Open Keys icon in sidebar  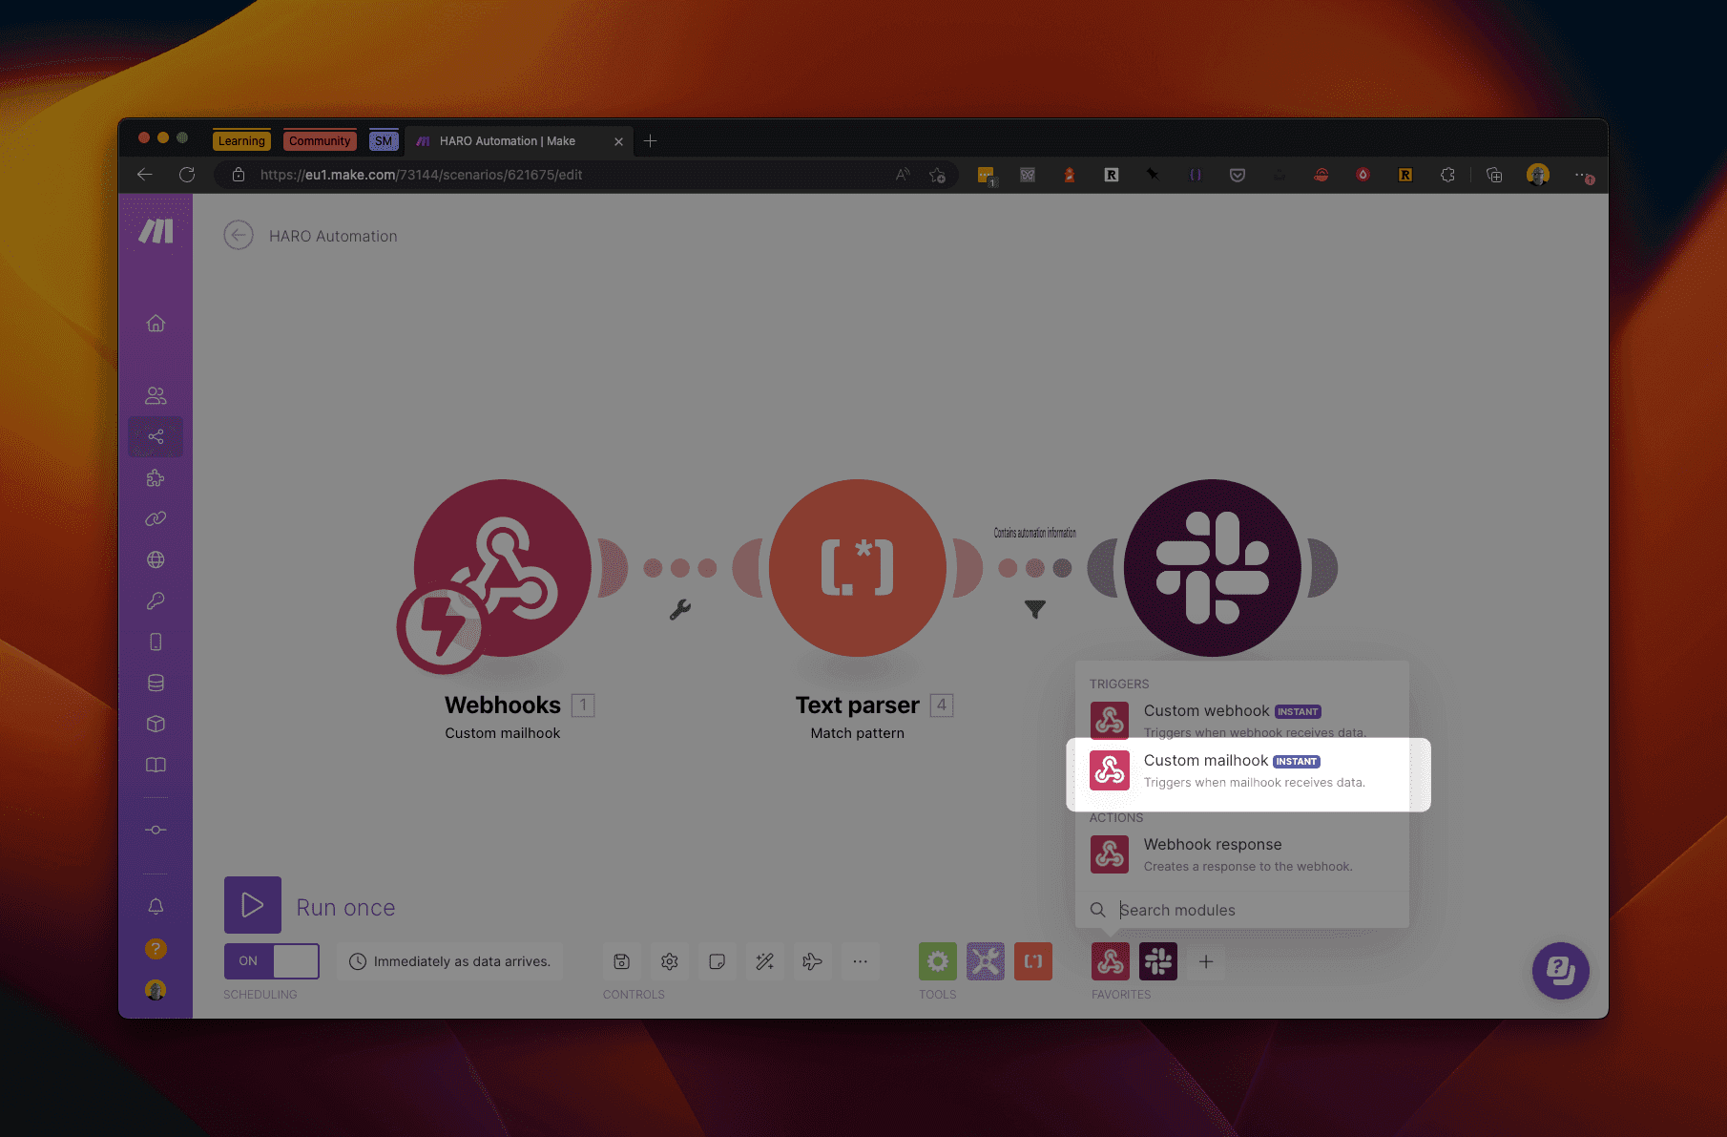point(156,600)
